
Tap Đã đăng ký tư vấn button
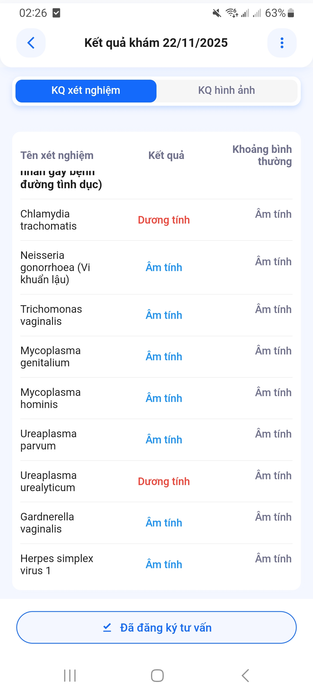pos(156,628)
